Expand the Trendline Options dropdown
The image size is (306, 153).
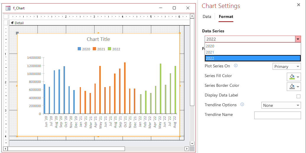[281, 105]
